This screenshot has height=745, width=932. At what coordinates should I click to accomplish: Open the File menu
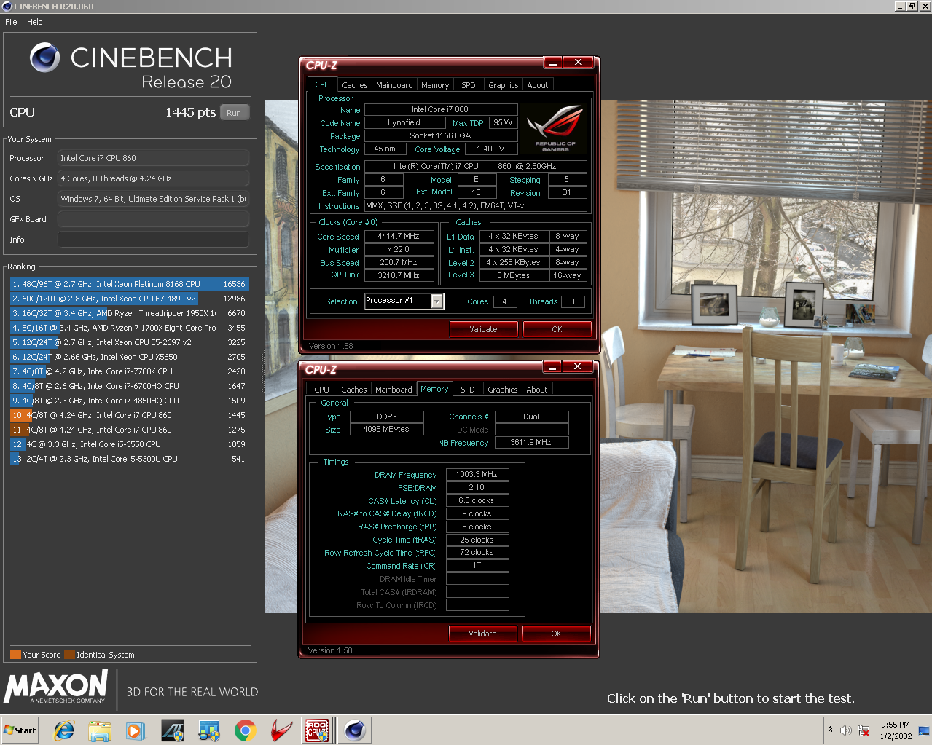11,22
